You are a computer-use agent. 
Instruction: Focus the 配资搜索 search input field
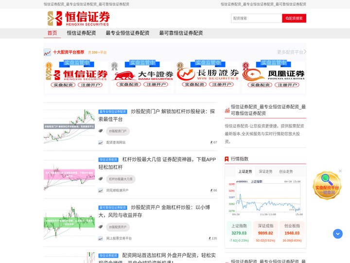pos(257,19)
